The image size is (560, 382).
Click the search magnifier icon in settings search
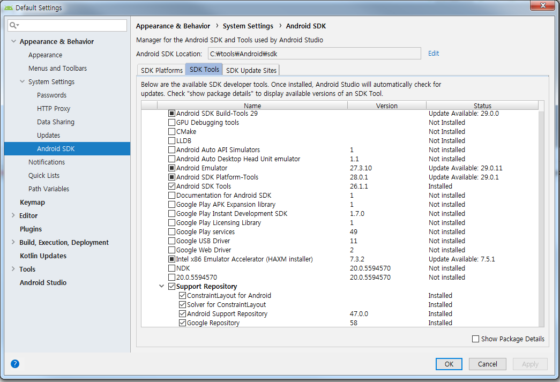[13, 25]
